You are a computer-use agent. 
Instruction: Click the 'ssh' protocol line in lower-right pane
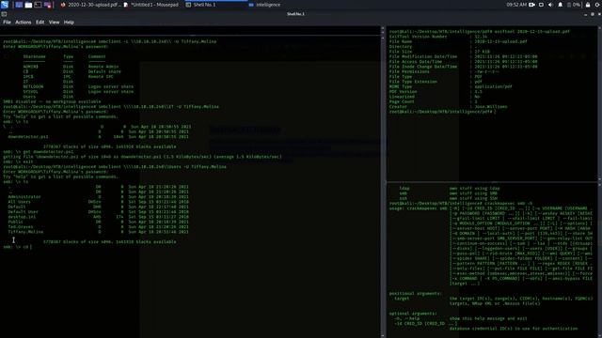click(449, 198)
